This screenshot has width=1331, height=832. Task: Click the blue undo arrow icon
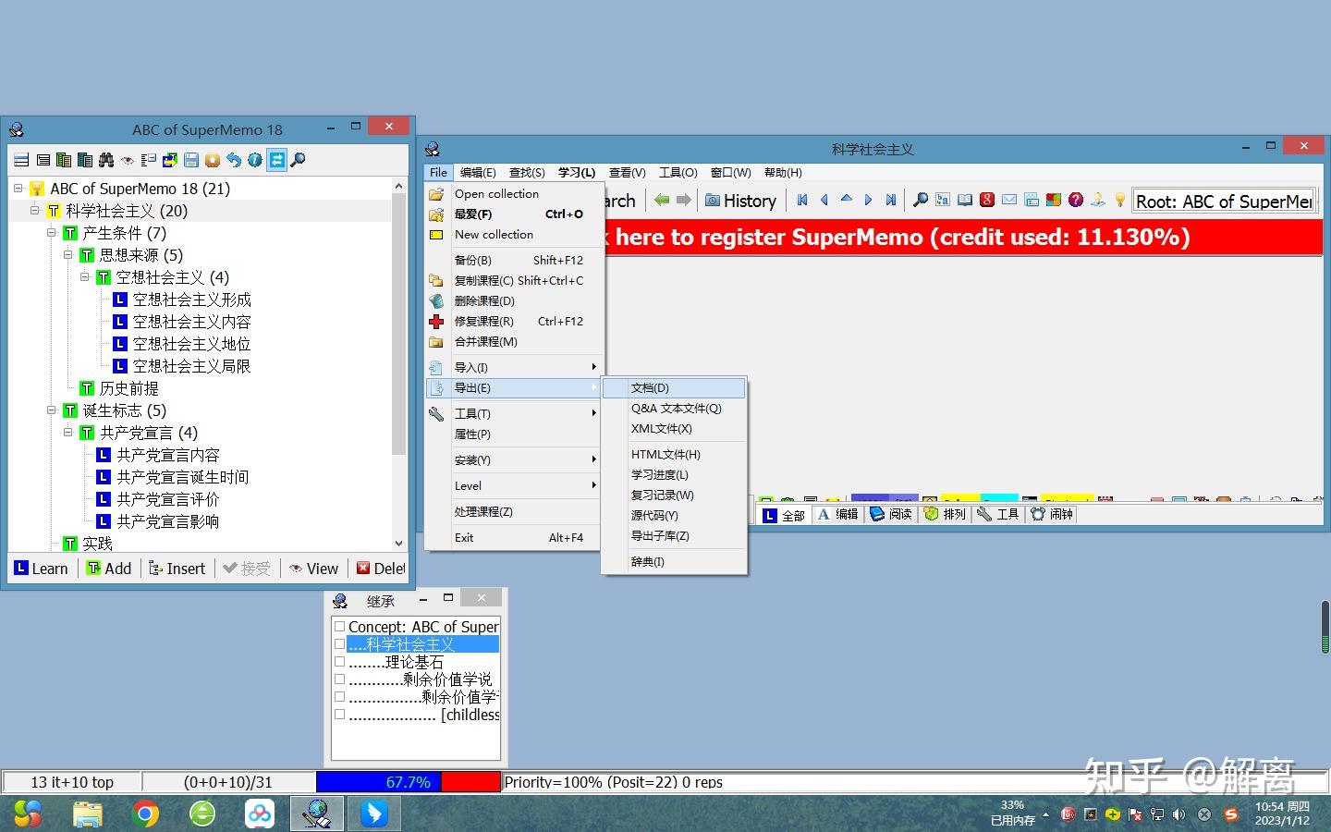pyautogui.click(x=234, y=160)
